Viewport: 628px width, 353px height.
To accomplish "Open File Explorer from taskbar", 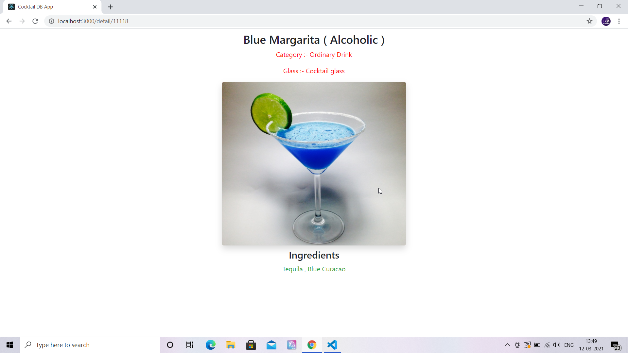I will tap(231, 345).
